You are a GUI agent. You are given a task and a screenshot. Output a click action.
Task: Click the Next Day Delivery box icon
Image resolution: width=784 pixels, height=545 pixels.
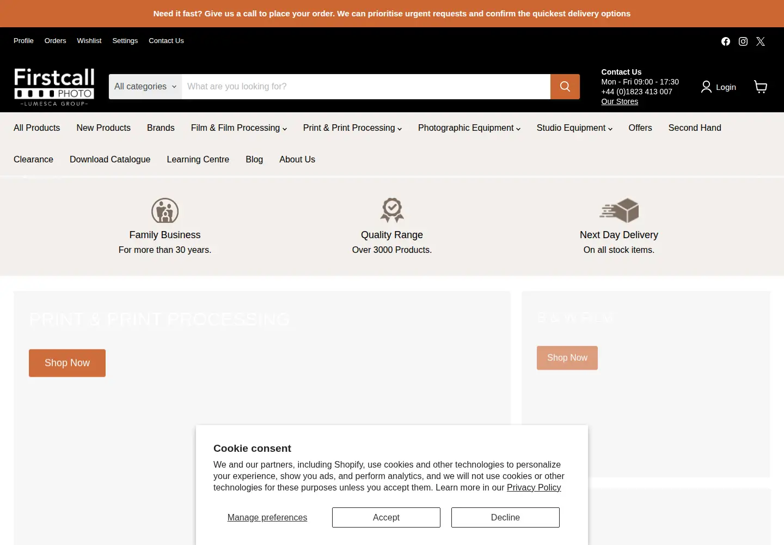pos(619,210)
